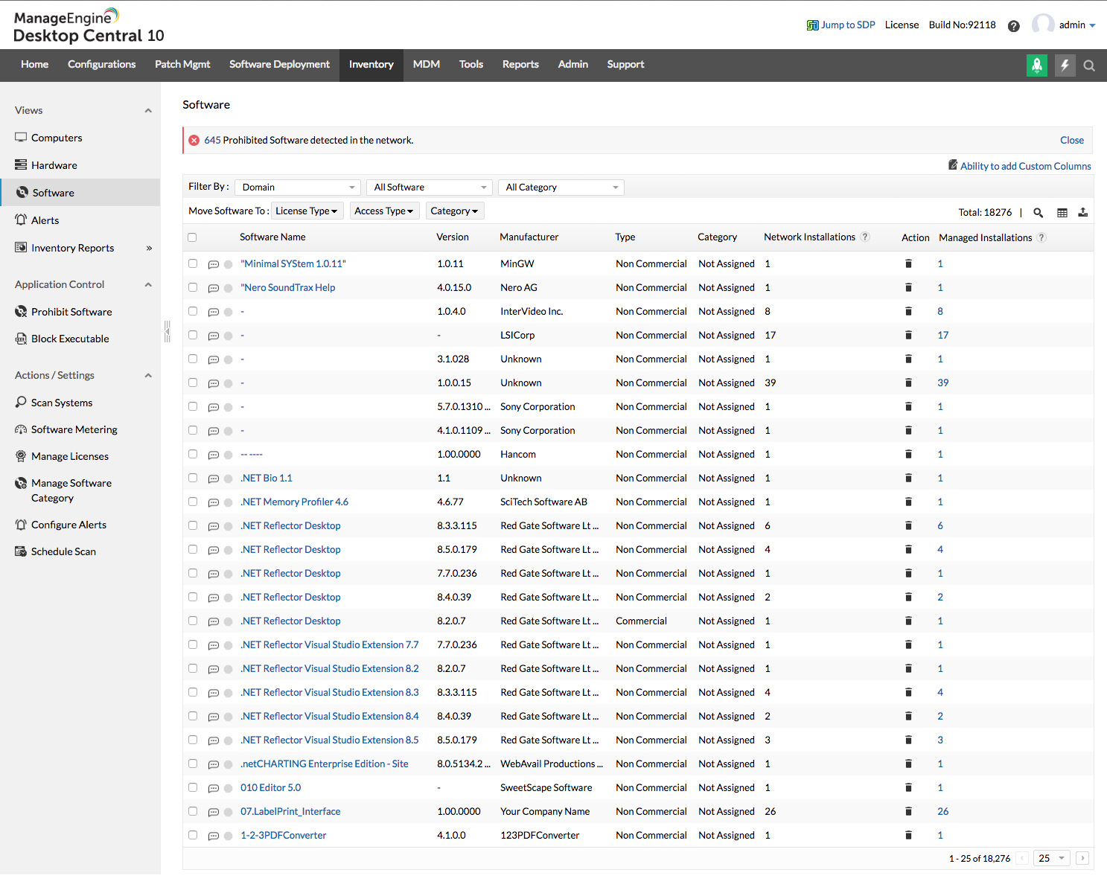Open the Computers view in sidebar

(x=57, y=138)
